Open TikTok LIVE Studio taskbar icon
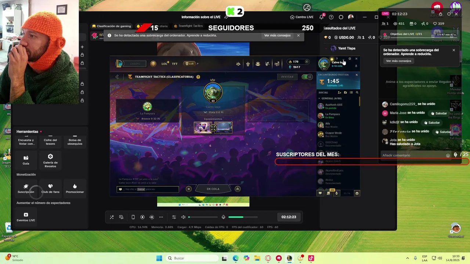Viewport: 470px width, 264px height. [311, 258]
